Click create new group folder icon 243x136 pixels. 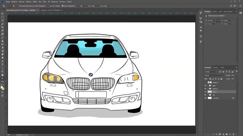coord(227,134)
